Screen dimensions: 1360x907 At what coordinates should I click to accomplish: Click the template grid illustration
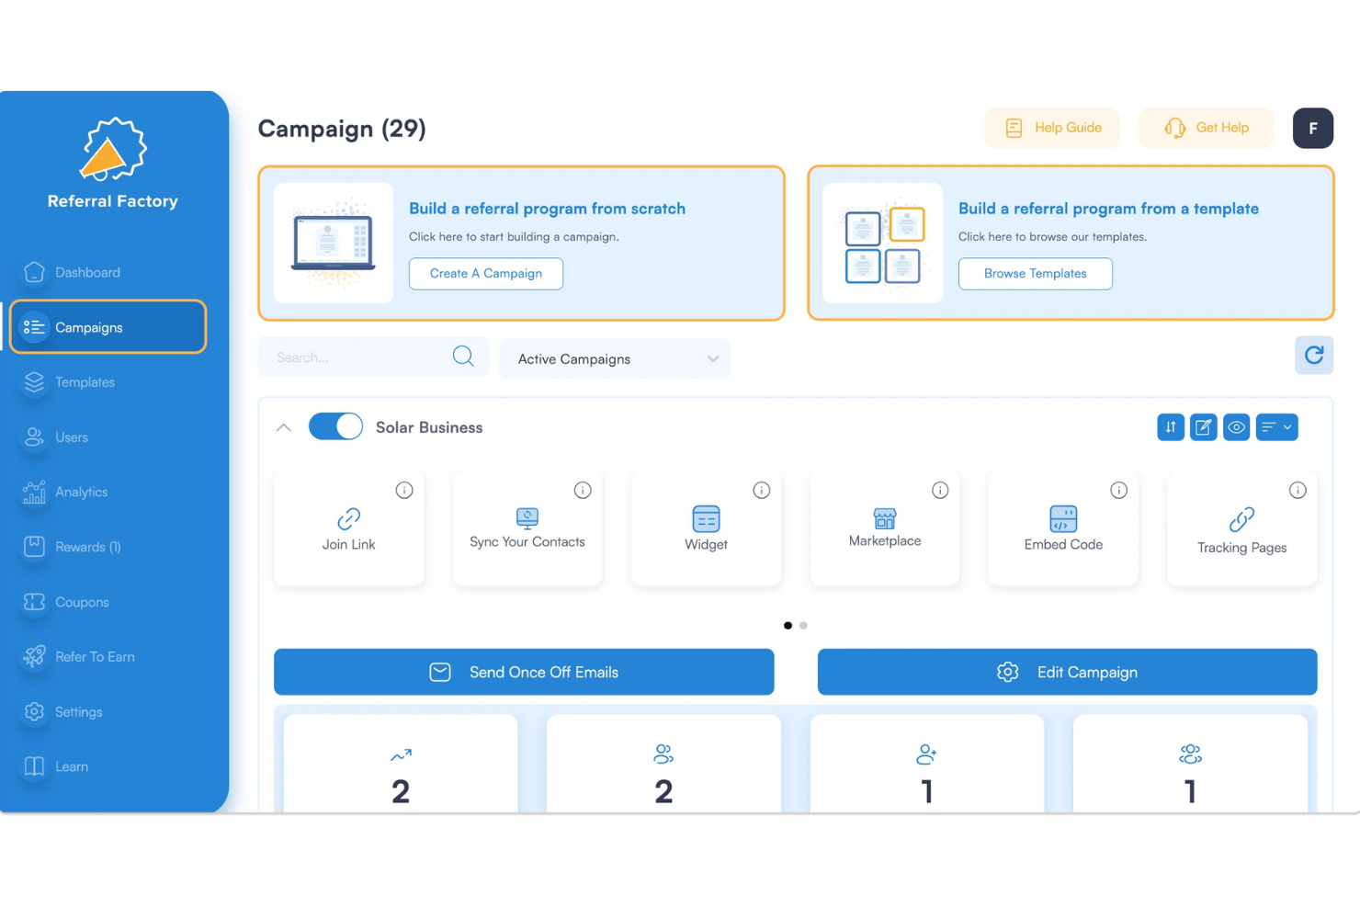point(883,243)
